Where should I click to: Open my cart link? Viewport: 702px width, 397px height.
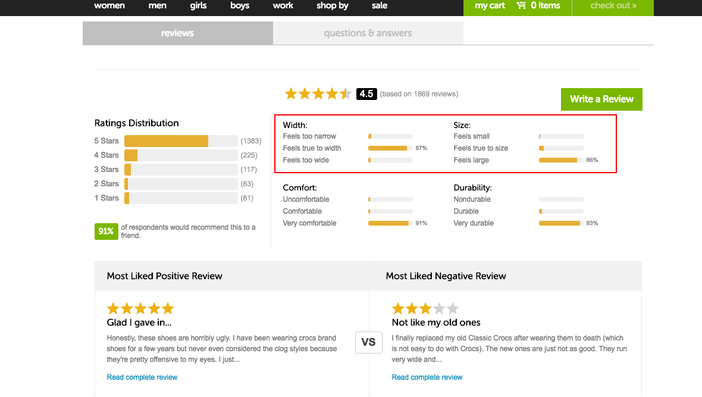click(490, 6)
